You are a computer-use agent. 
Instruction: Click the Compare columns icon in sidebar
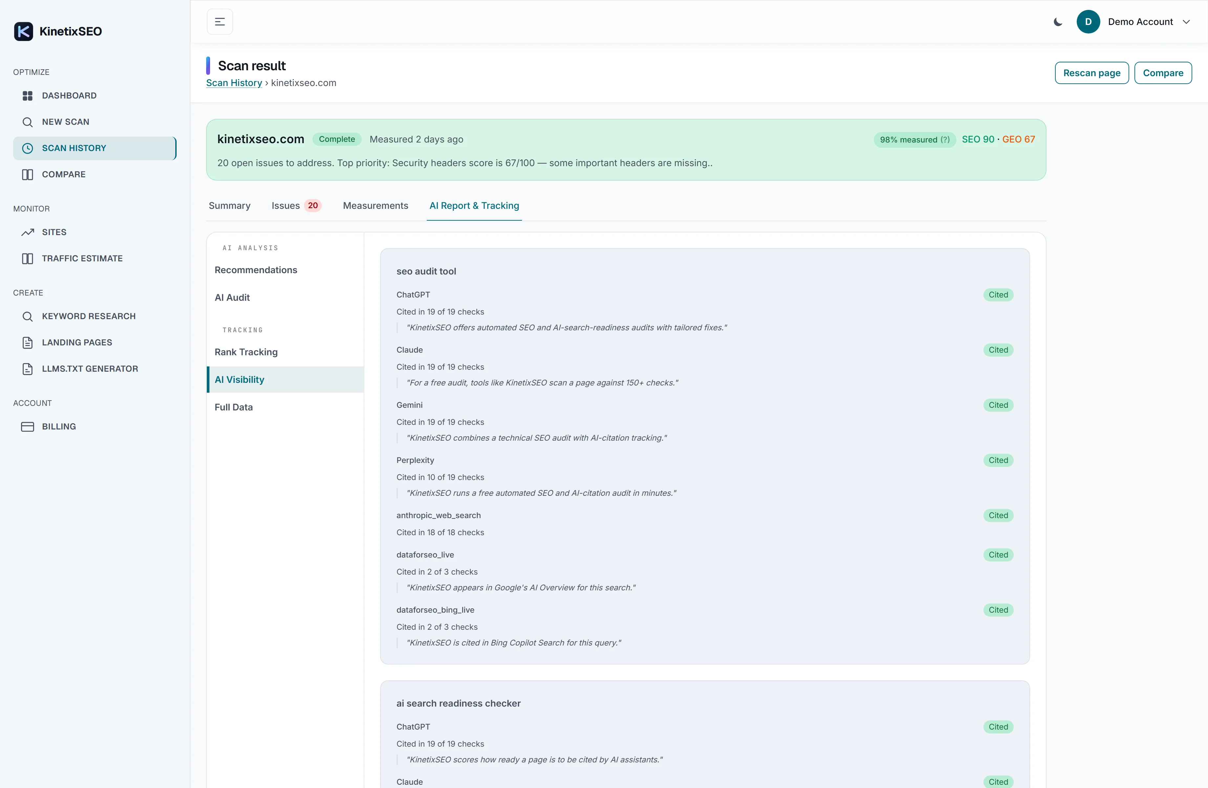[27, 175]
